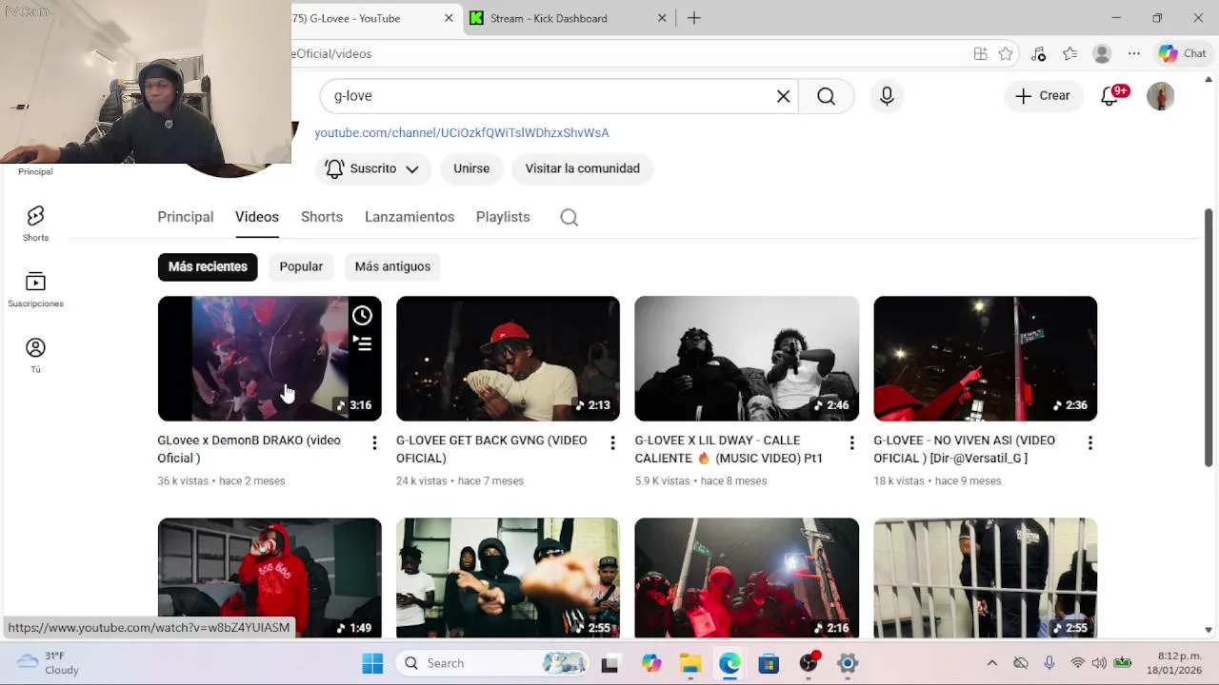1219x685 pixels.
Task: Click the page vertical scrollbar
Action: [x=1209, y=338]
